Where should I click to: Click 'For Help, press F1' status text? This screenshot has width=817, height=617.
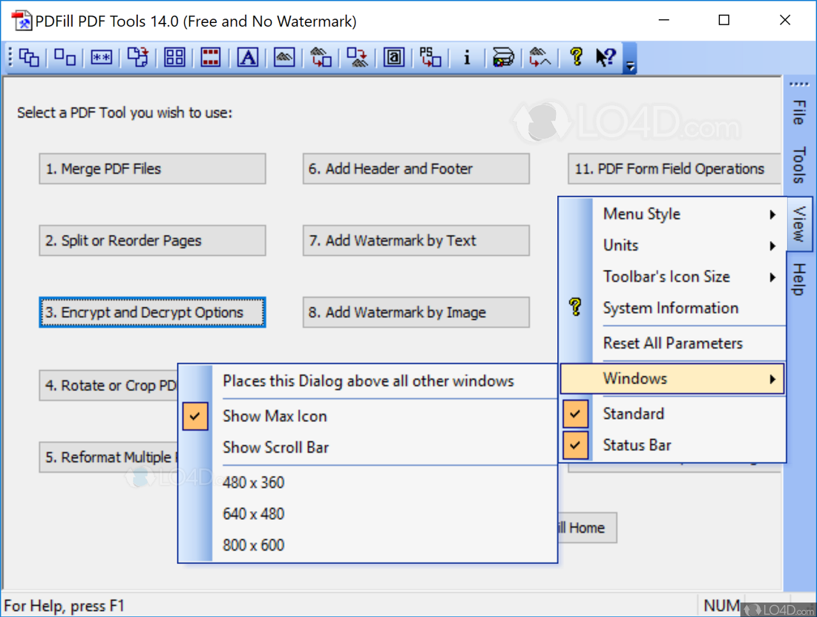click(x=64, y=606)
